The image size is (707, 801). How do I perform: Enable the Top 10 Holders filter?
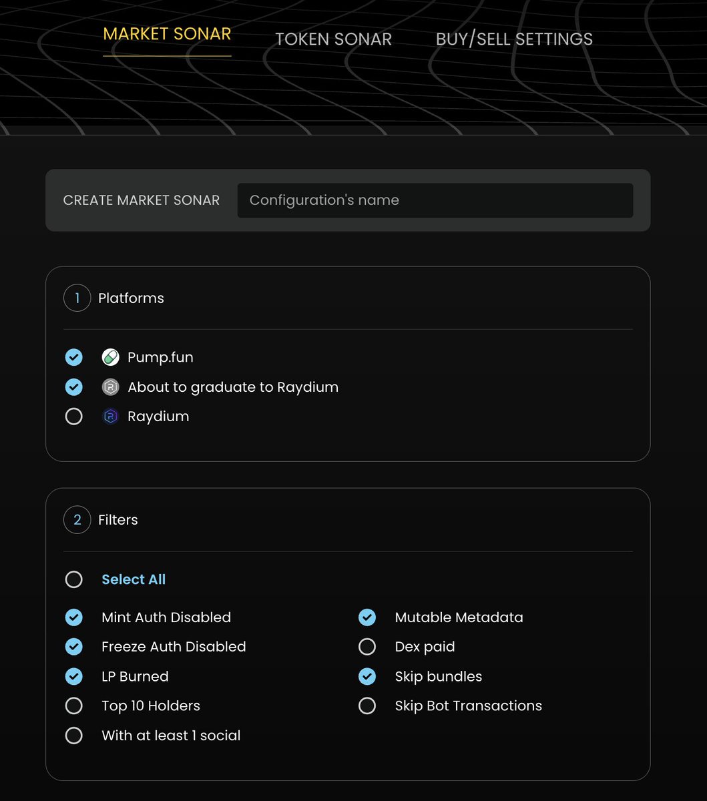[74, 706]
